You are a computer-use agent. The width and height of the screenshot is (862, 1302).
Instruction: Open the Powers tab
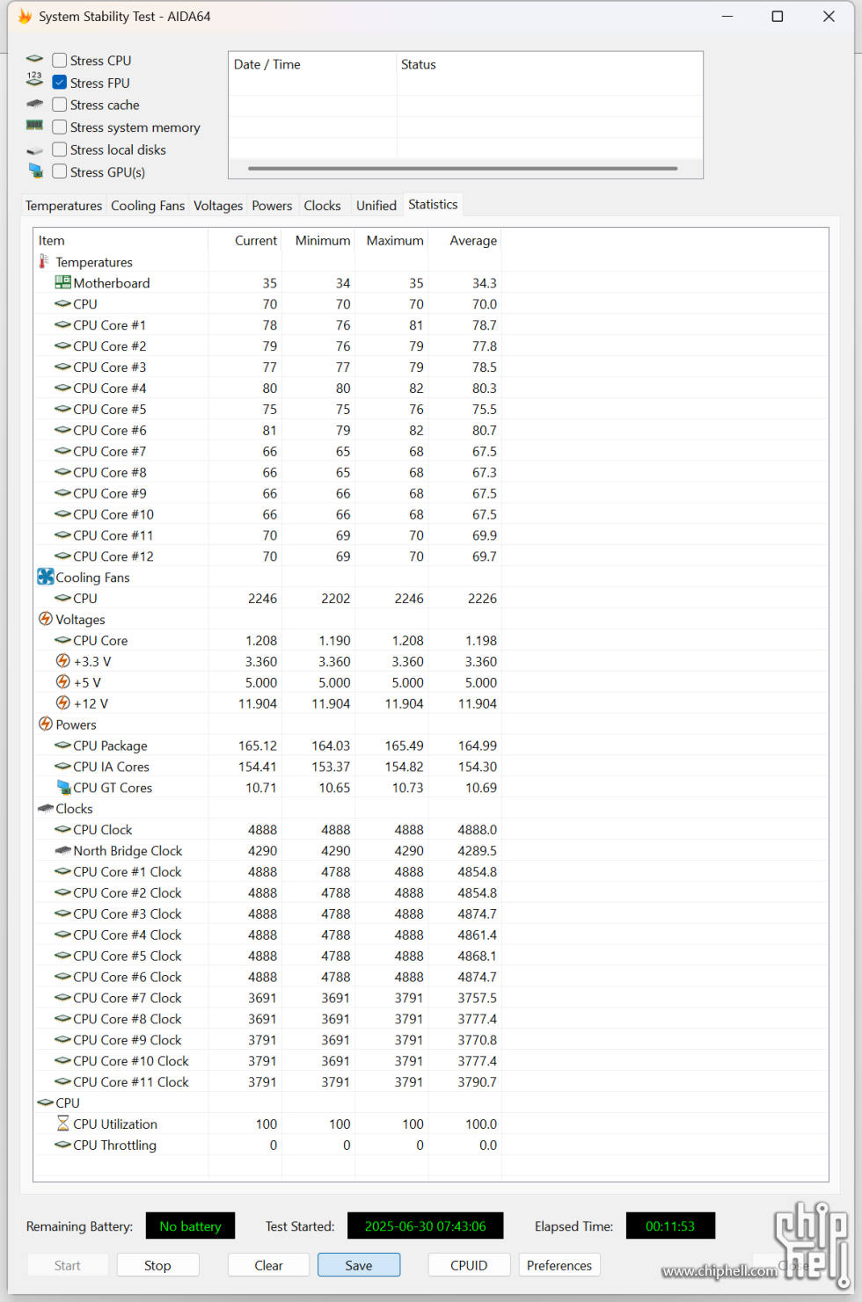(272, 206)
